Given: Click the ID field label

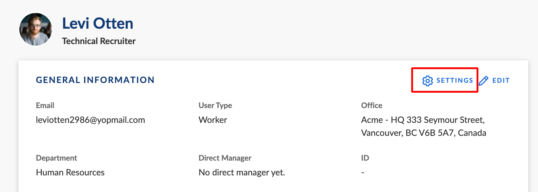Looking at the screenshot, I should [x=365, y=158].
